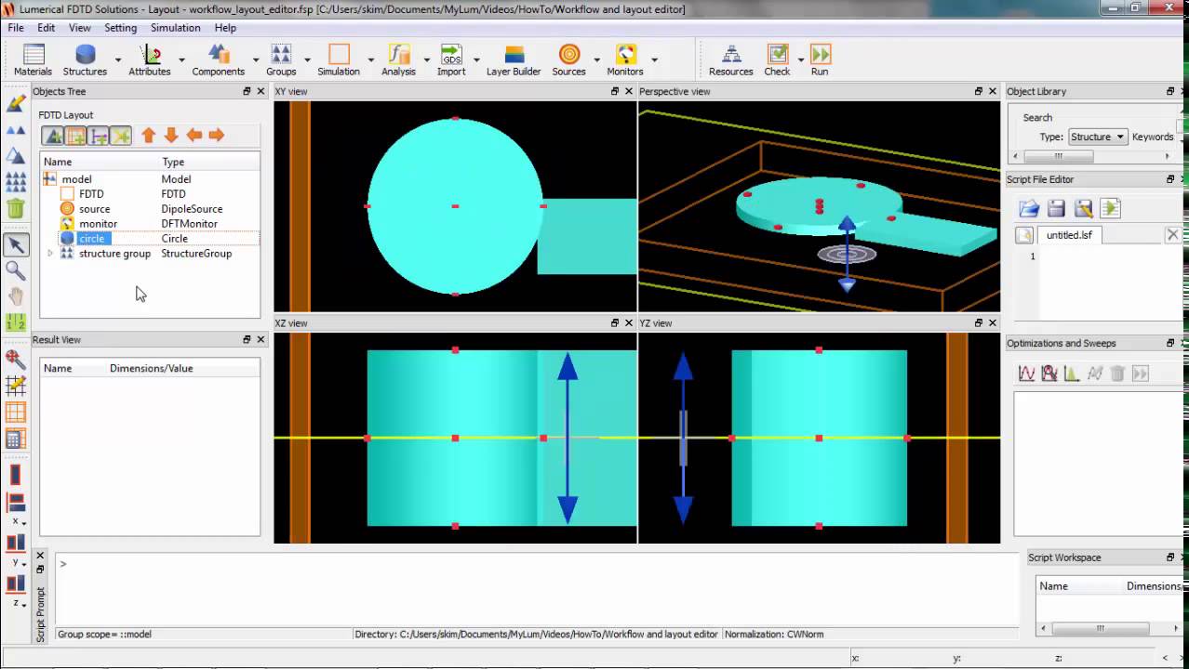This screenshot has height=669, width=1189.
Task: Click the Components toolbar icon
Action: pos(218,59)
